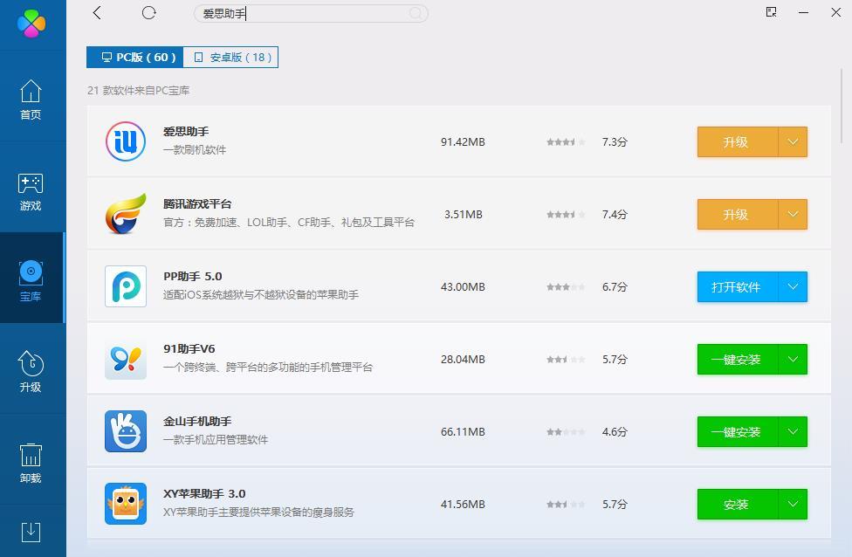Expand the dropdown next to 91助手V6 一键安装
This screenshot has width=852, height=557.
point(793,359)
